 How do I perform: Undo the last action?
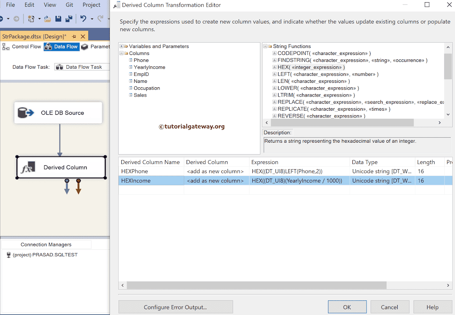point(83,18)
